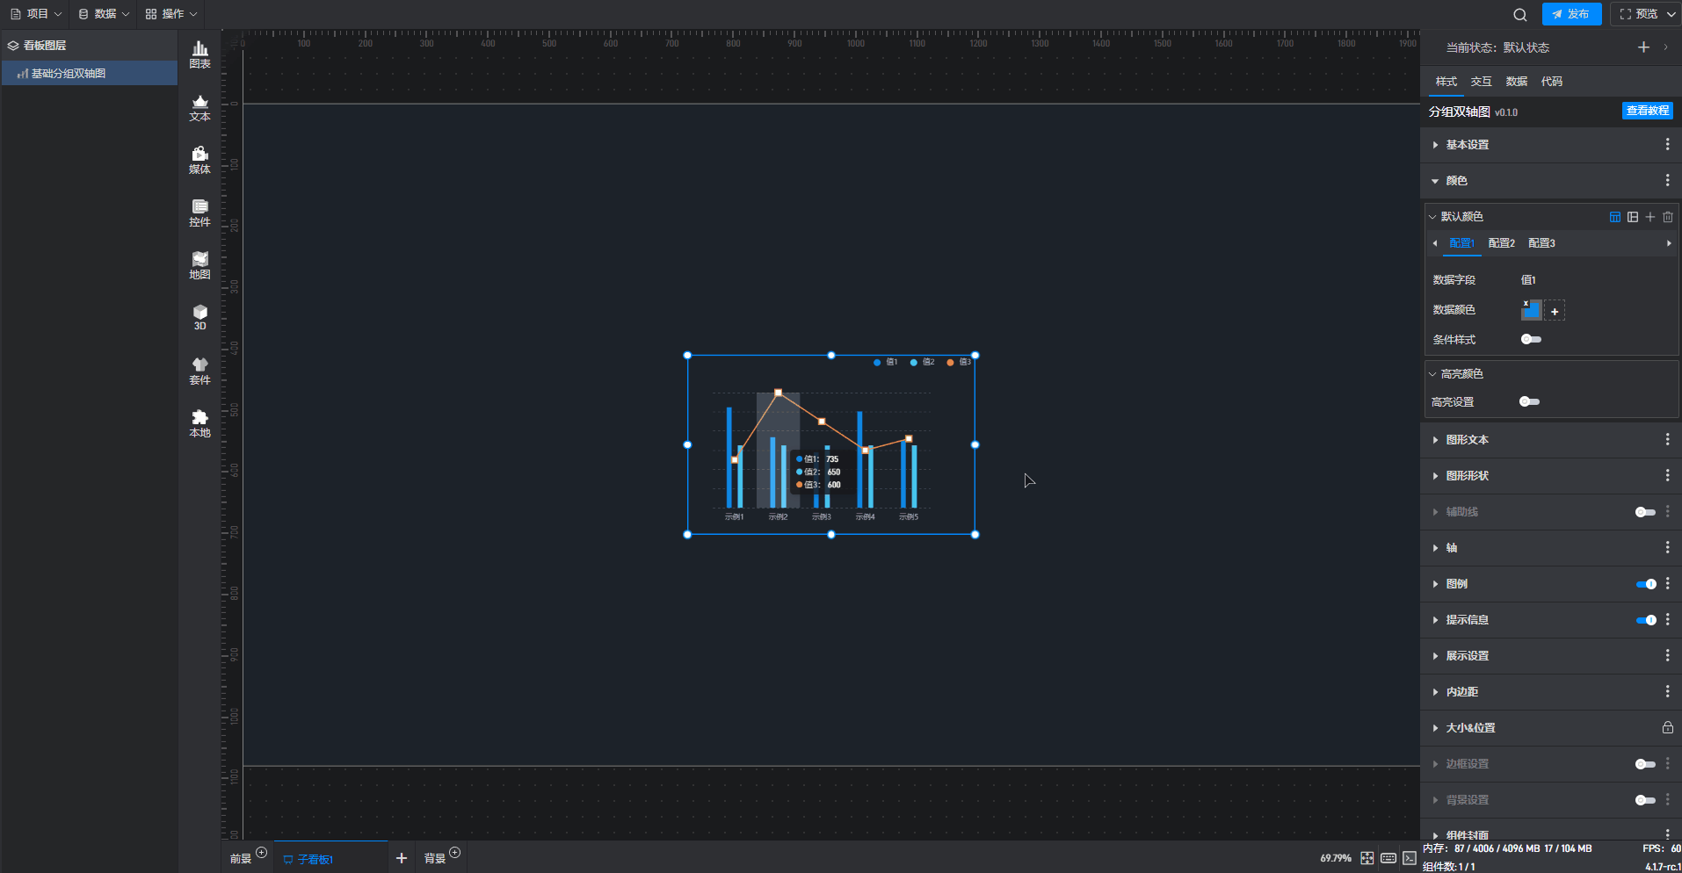The height and width of the screenshot is (873, 1682).
Task: Select the 配置2 tab
Action: point(1502,243)
